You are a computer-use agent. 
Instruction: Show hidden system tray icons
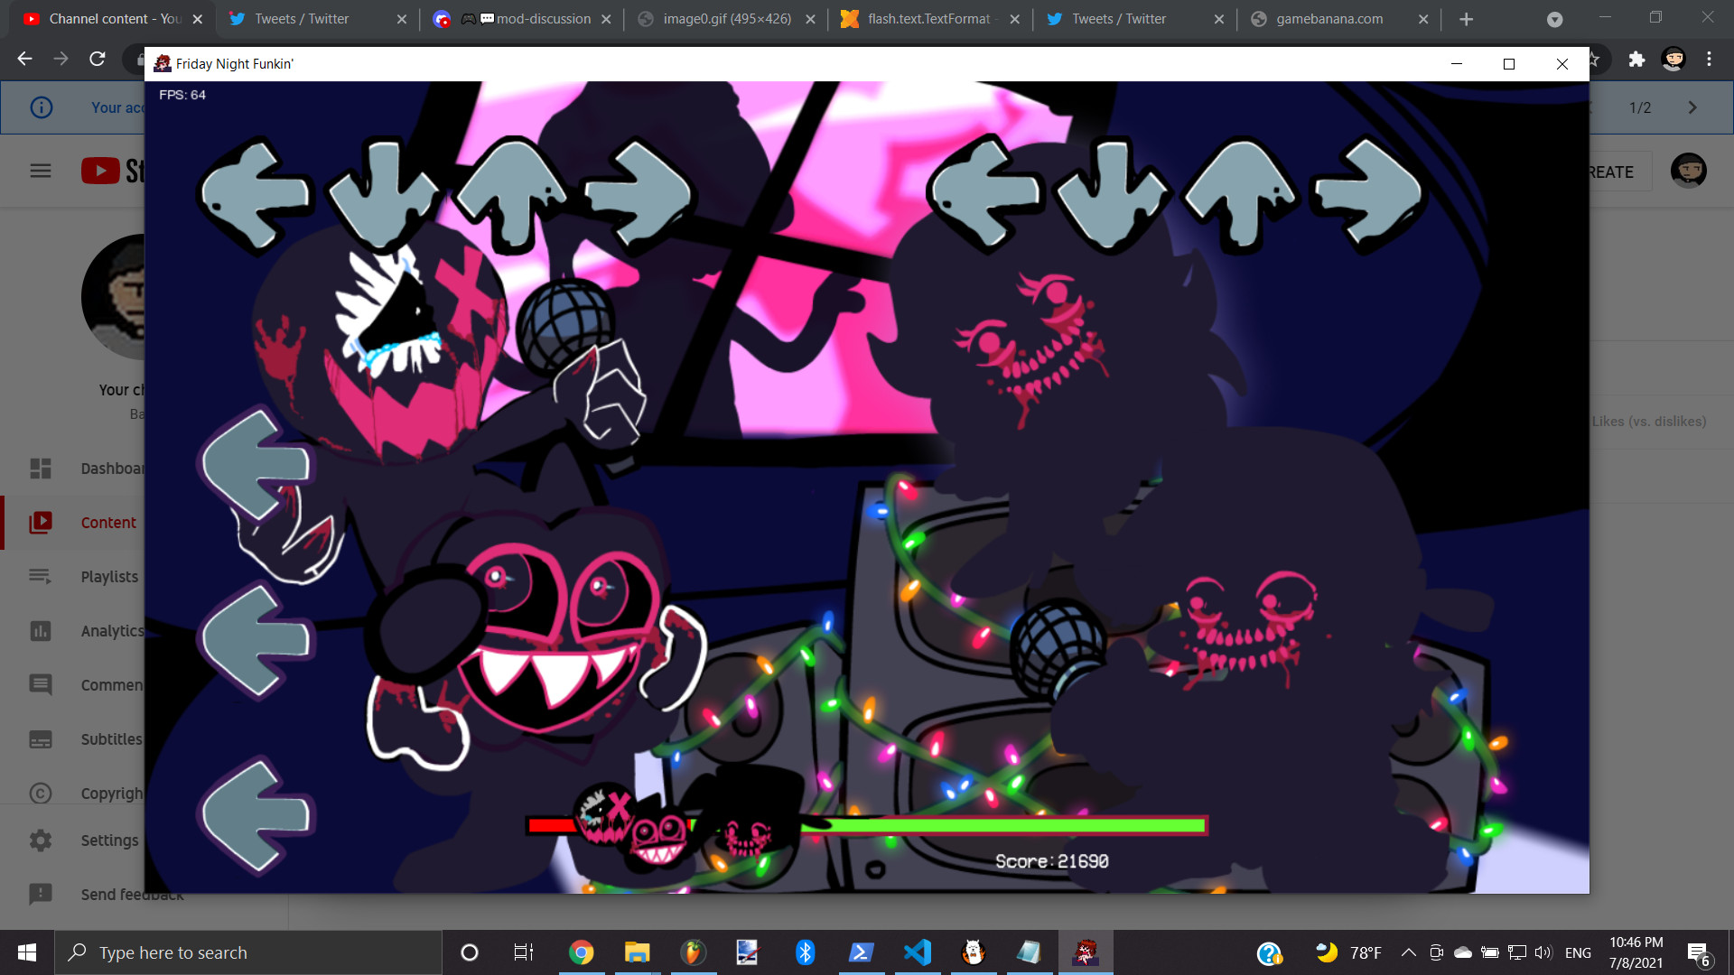1408,952
